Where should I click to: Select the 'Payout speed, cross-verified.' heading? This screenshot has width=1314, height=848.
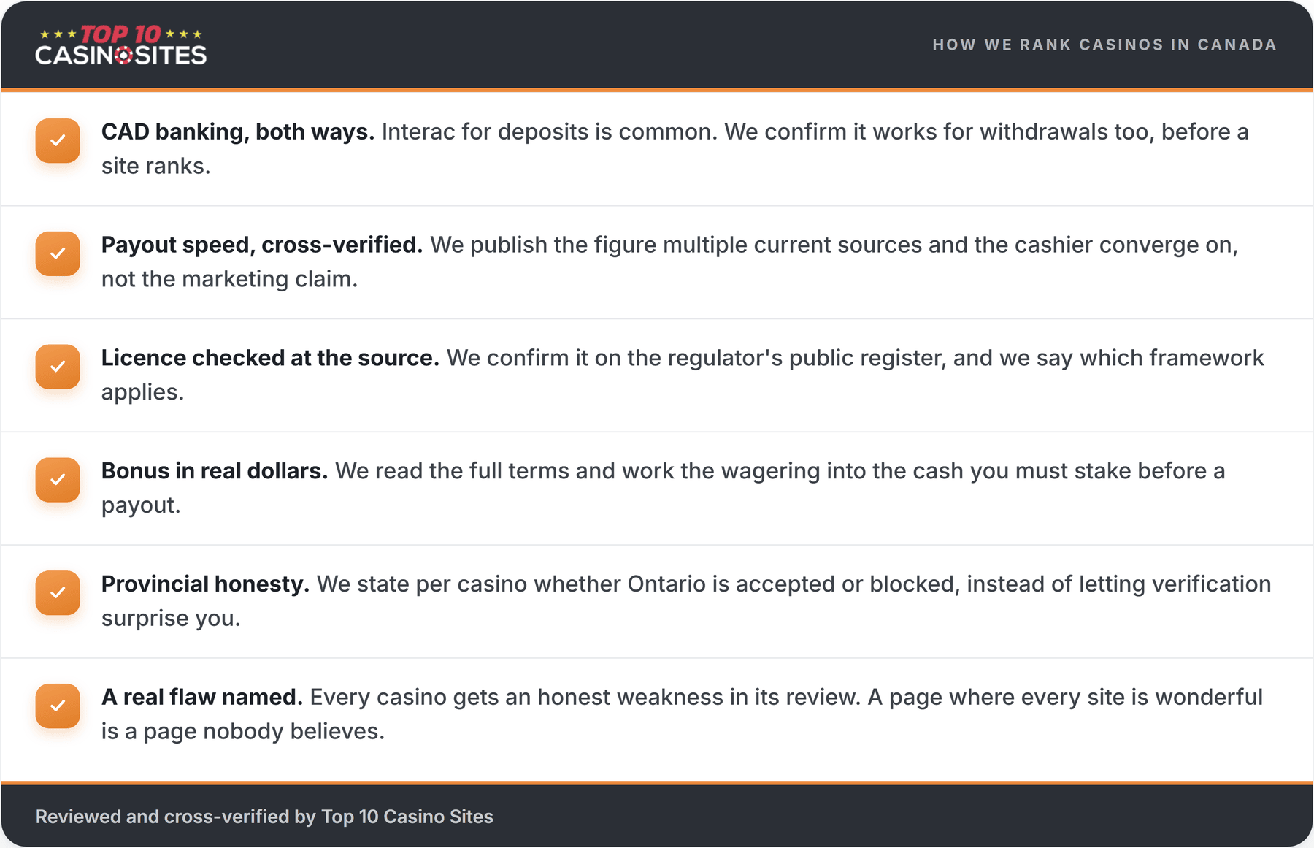tap(262, 245)
